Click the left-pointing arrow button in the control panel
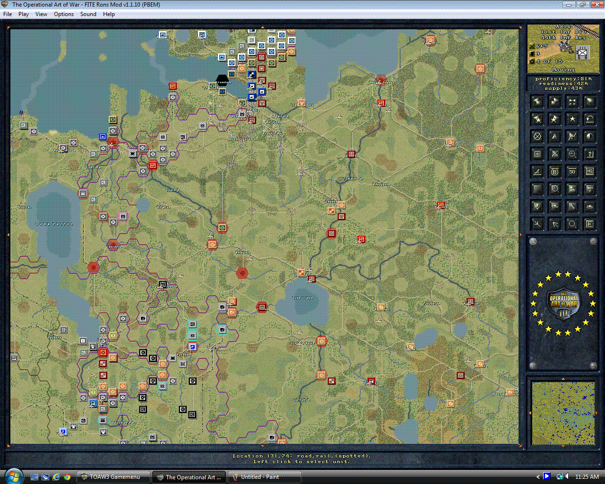This screenshot has width=605, height=484. 537,102
